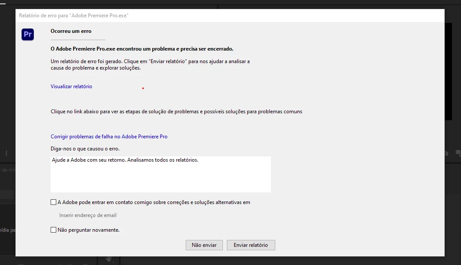Click the Diga-nos o que causou o erro label

85,149
